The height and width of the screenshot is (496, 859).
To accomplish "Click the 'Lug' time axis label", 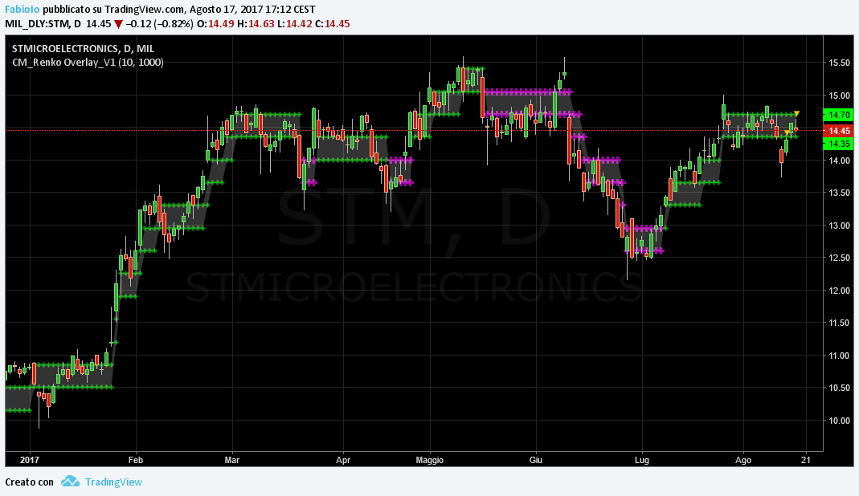I will click(642, 460).
